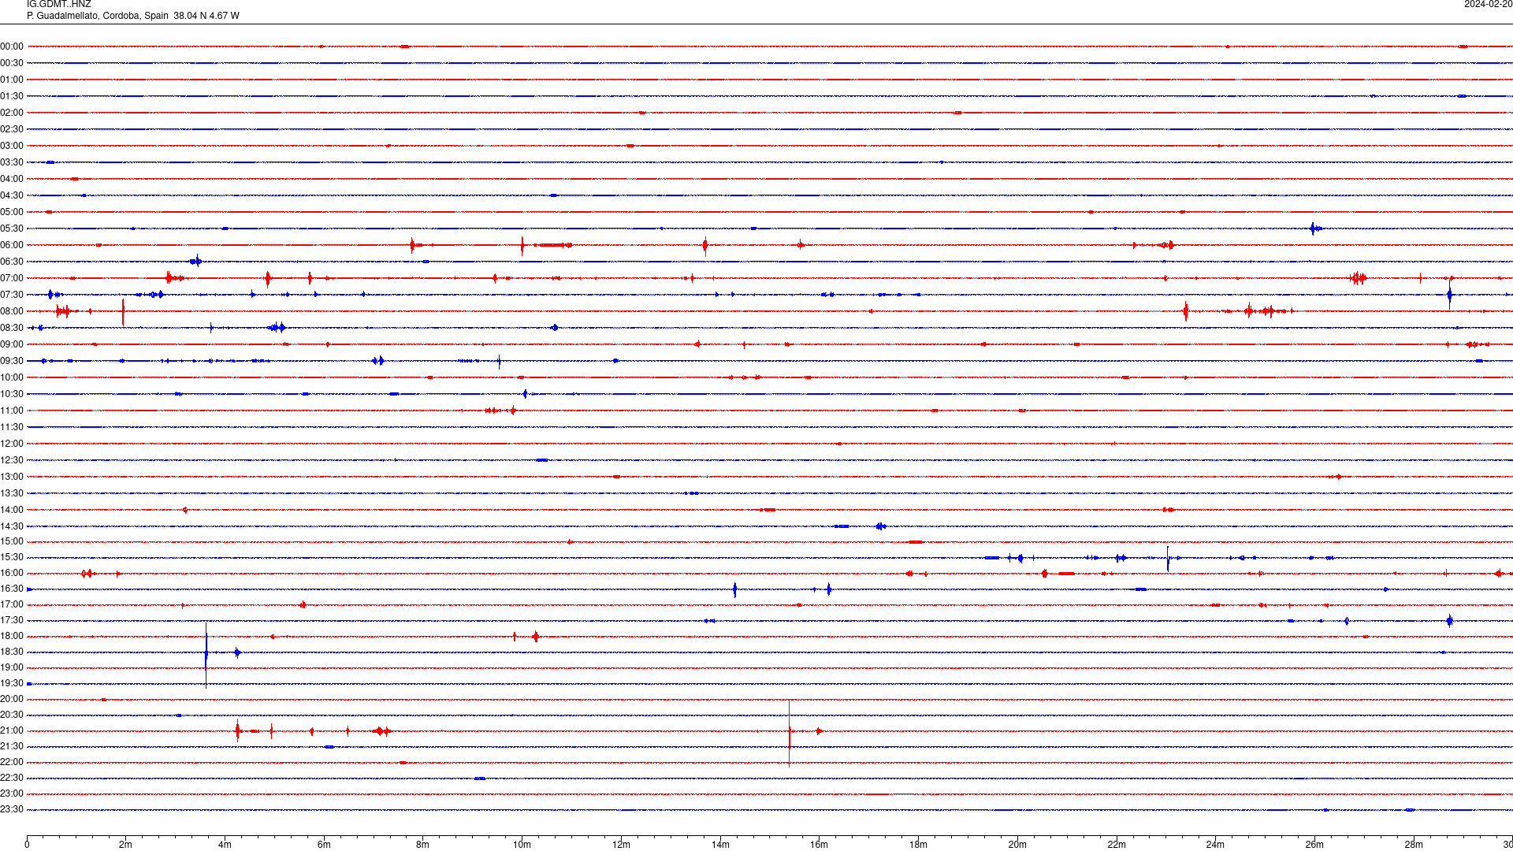
Task: Click the 16m tick on time axis
Action: point(819,845)
